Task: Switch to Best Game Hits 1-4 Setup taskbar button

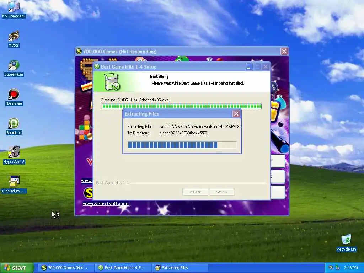Action: point(122,268)
